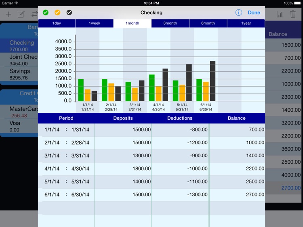303x227 pixels.
Task: Select the Visa account in sidebar
Action: [x=19, y=126]
